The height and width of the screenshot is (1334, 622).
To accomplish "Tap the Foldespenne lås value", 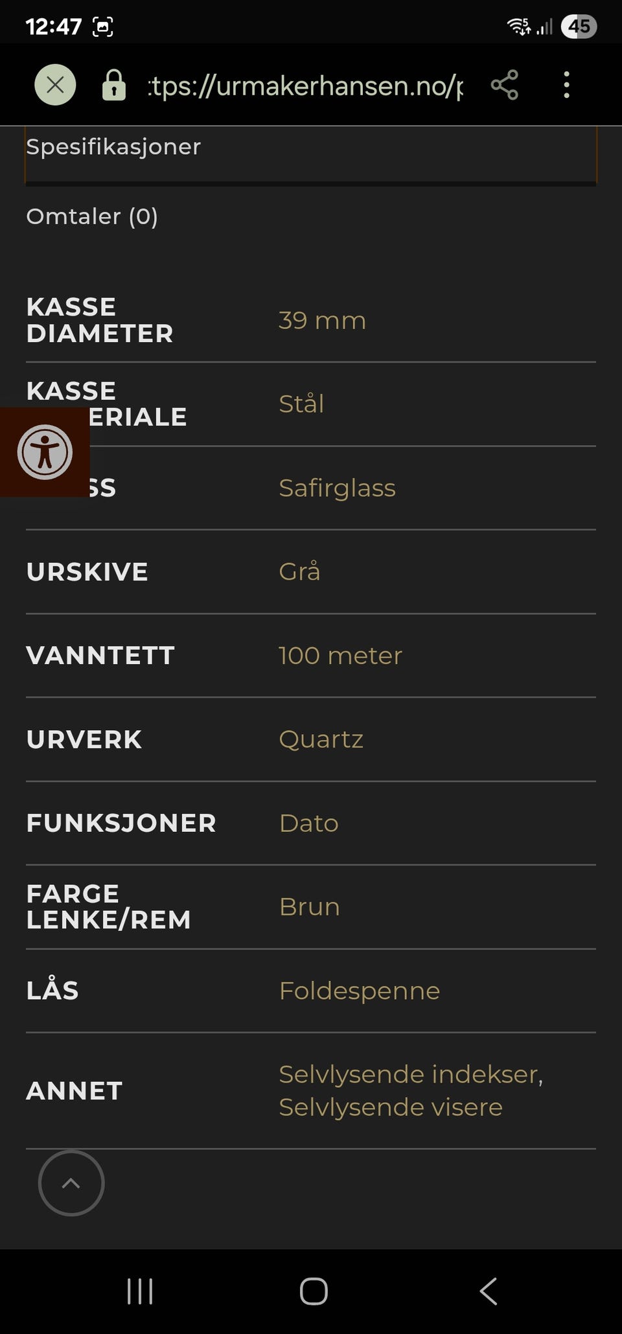I will (x=359, y=991).
